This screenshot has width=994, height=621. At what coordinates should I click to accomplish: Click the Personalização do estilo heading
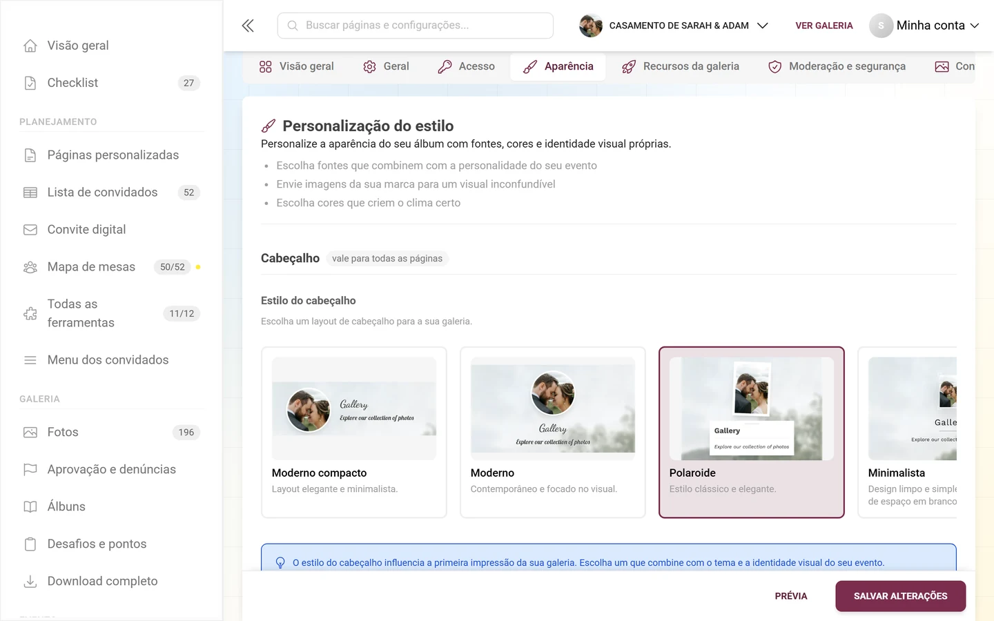tap(368, 126)
